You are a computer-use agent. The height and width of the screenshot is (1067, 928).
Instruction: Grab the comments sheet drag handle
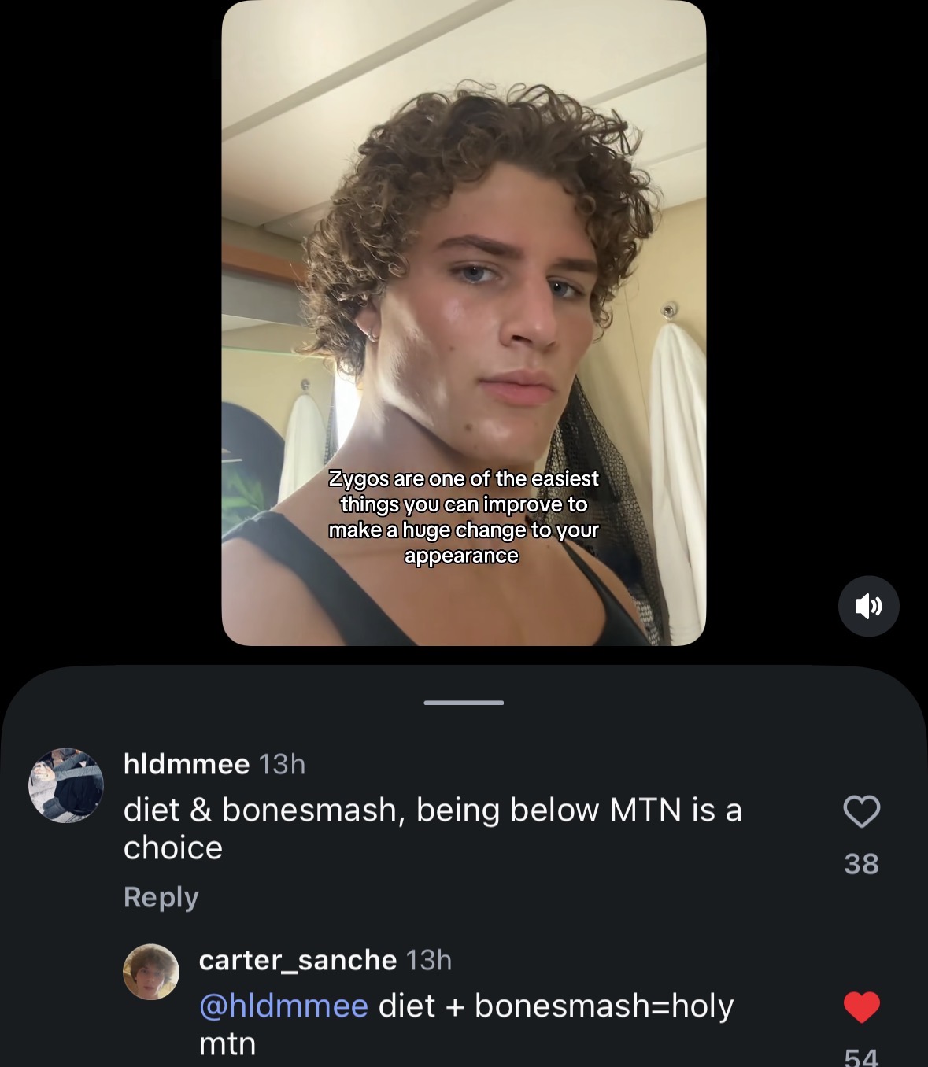click(x=464, y=702)
